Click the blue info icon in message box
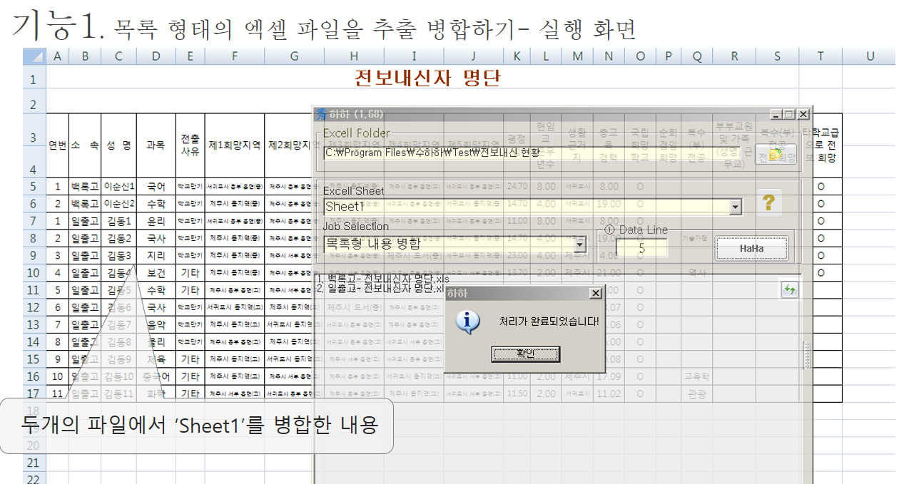This screenshot has height=484, width=899. [x=467, y=322]
